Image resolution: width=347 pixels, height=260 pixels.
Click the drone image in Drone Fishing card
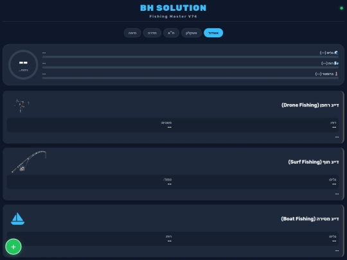[x=21, y=106]
